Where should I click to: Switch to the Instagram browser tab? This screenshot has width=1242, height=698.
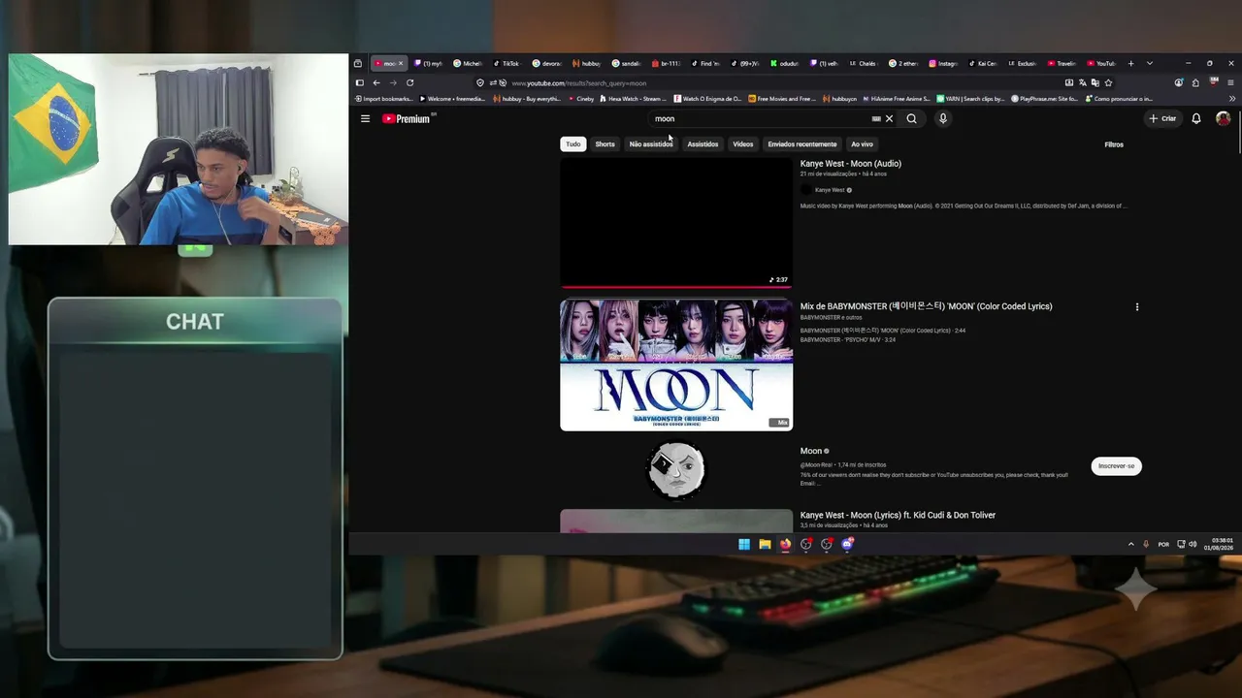coord(943,63)
